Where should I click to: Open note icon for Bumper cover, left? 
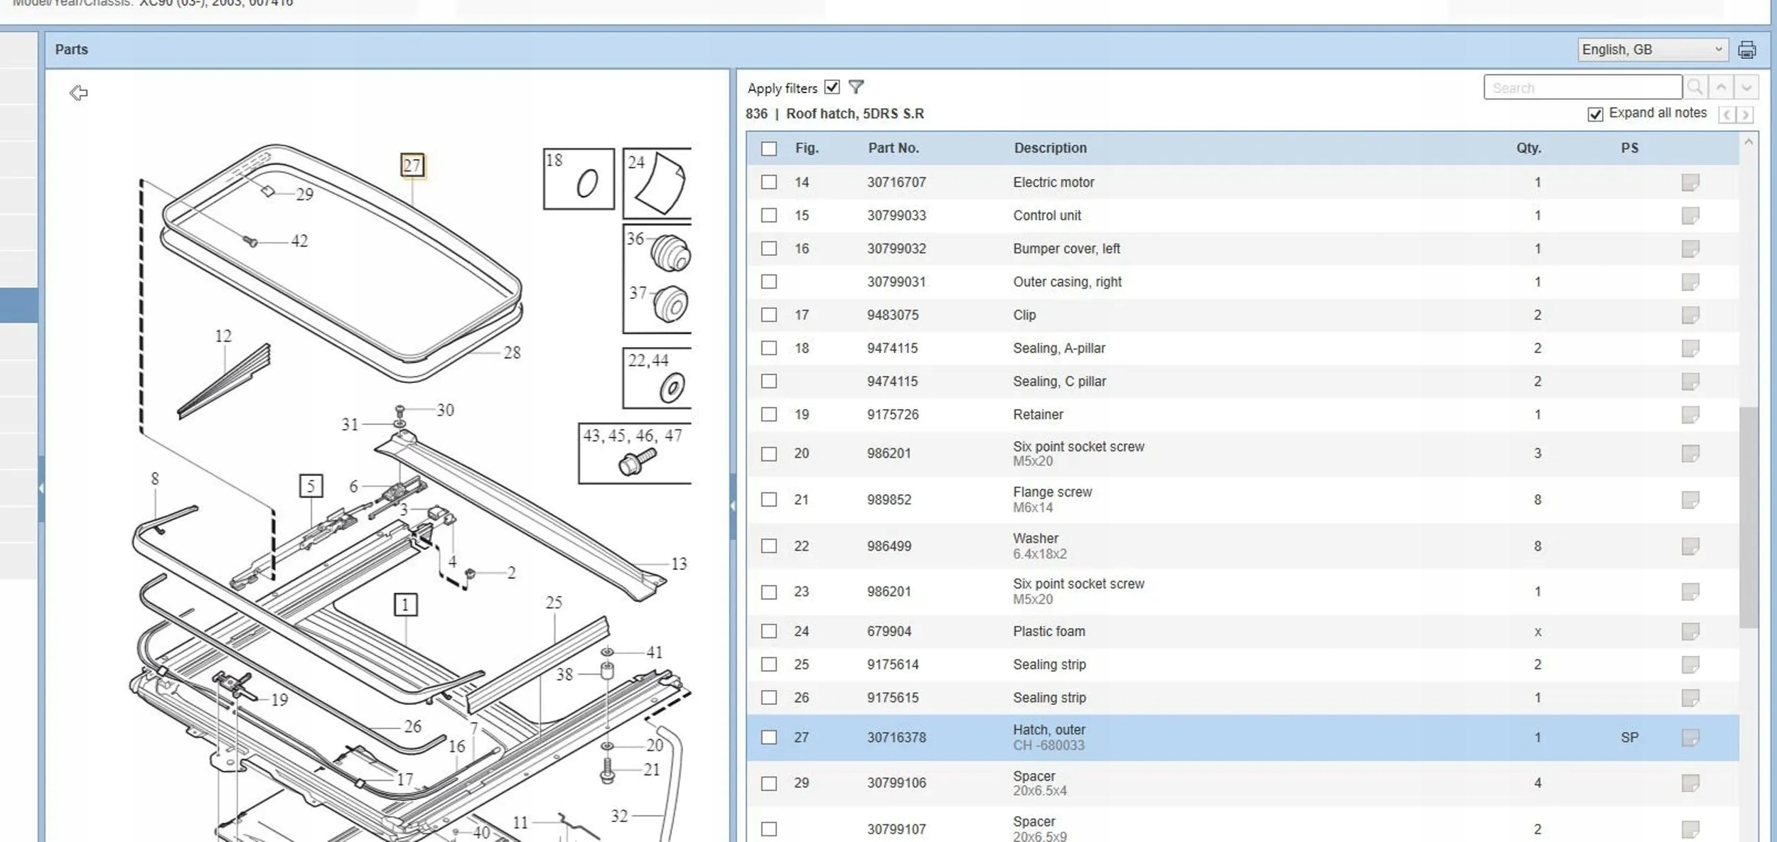pyautogui.click(x=1690, y=249)
